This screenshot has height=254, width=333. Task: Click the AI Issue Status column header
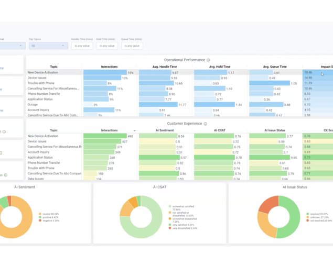point(275,130)
